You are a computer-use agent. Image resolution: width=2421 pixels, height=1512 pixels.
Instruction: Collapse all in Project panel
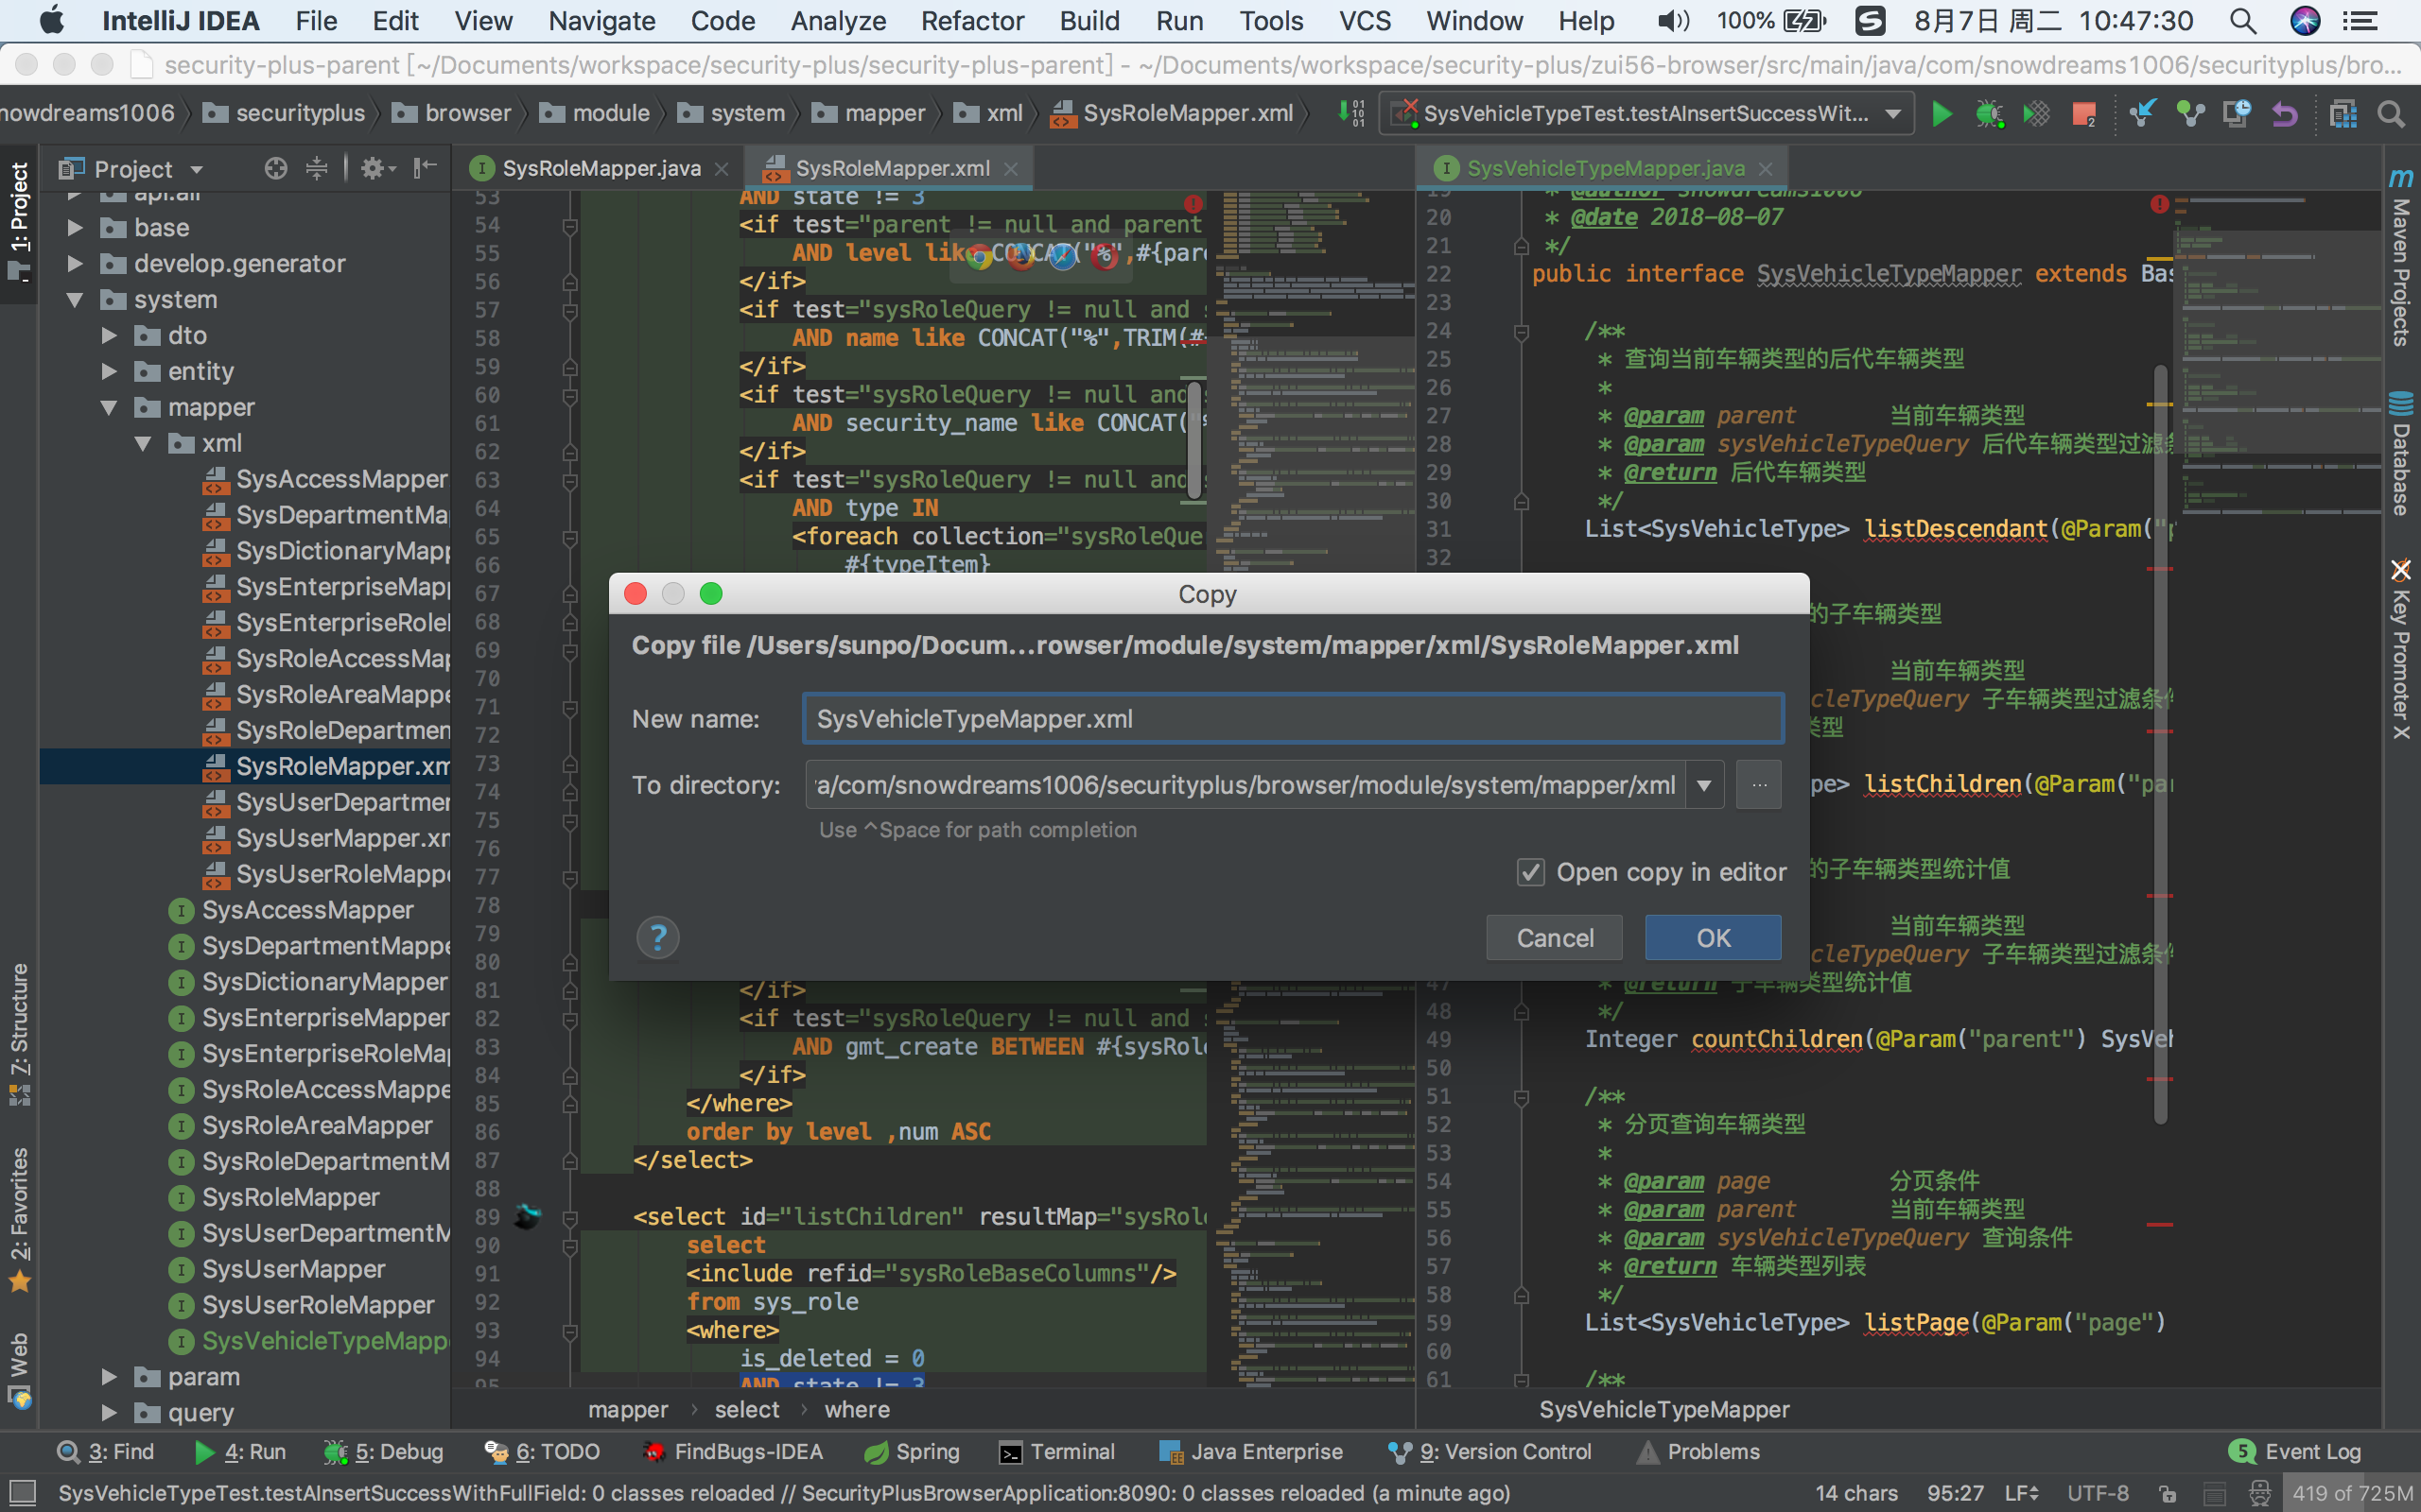316,168
